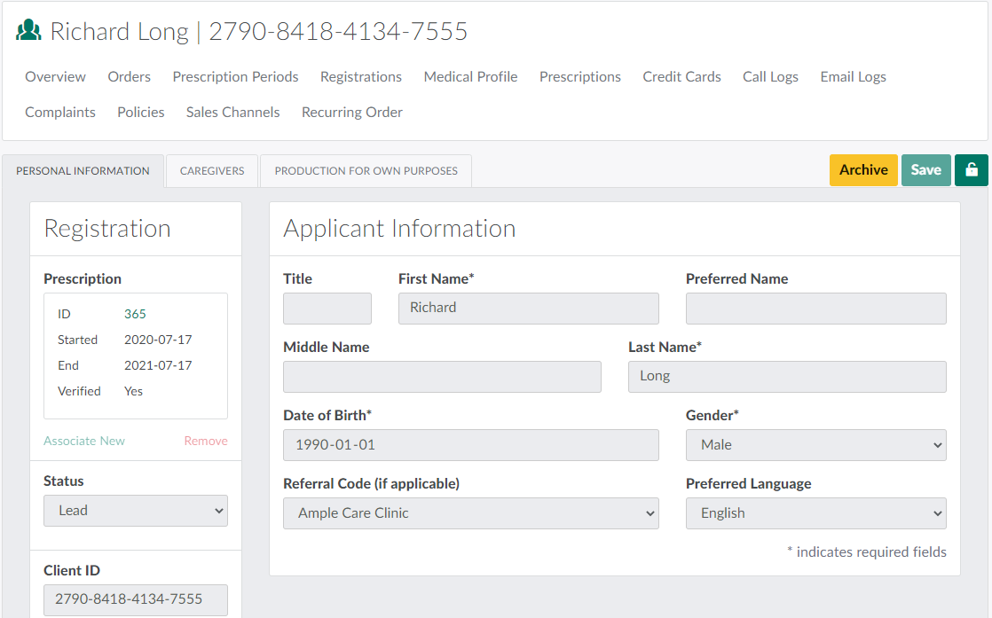Navigate to Recurring Order

coord(351,113)
